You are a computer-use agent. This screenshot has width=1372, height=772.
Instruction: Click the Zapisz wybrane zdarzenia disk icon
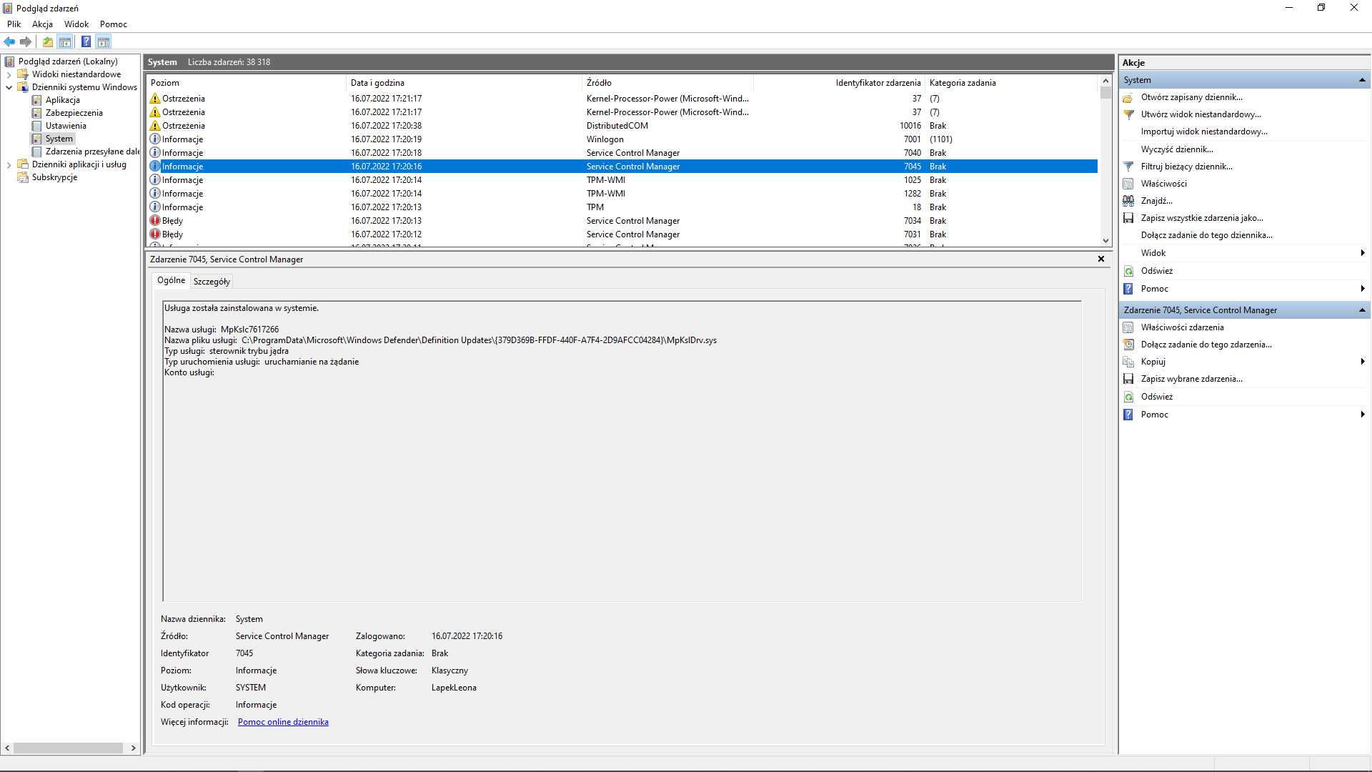[x=1128, y=379]
